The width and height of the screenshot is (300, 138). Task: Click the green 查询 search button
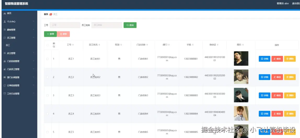(130, 25)
